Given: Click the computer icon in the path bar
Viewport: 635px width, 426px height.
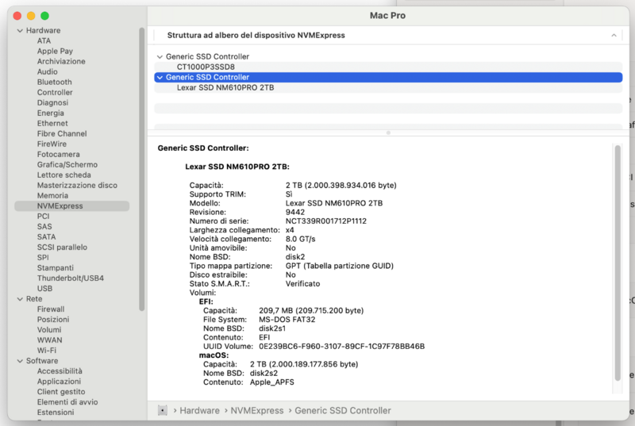Looking at the screenshot, I should 163,411.
